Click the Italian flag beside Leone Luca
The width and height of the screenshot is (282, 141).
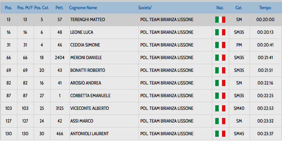[220, 32]
